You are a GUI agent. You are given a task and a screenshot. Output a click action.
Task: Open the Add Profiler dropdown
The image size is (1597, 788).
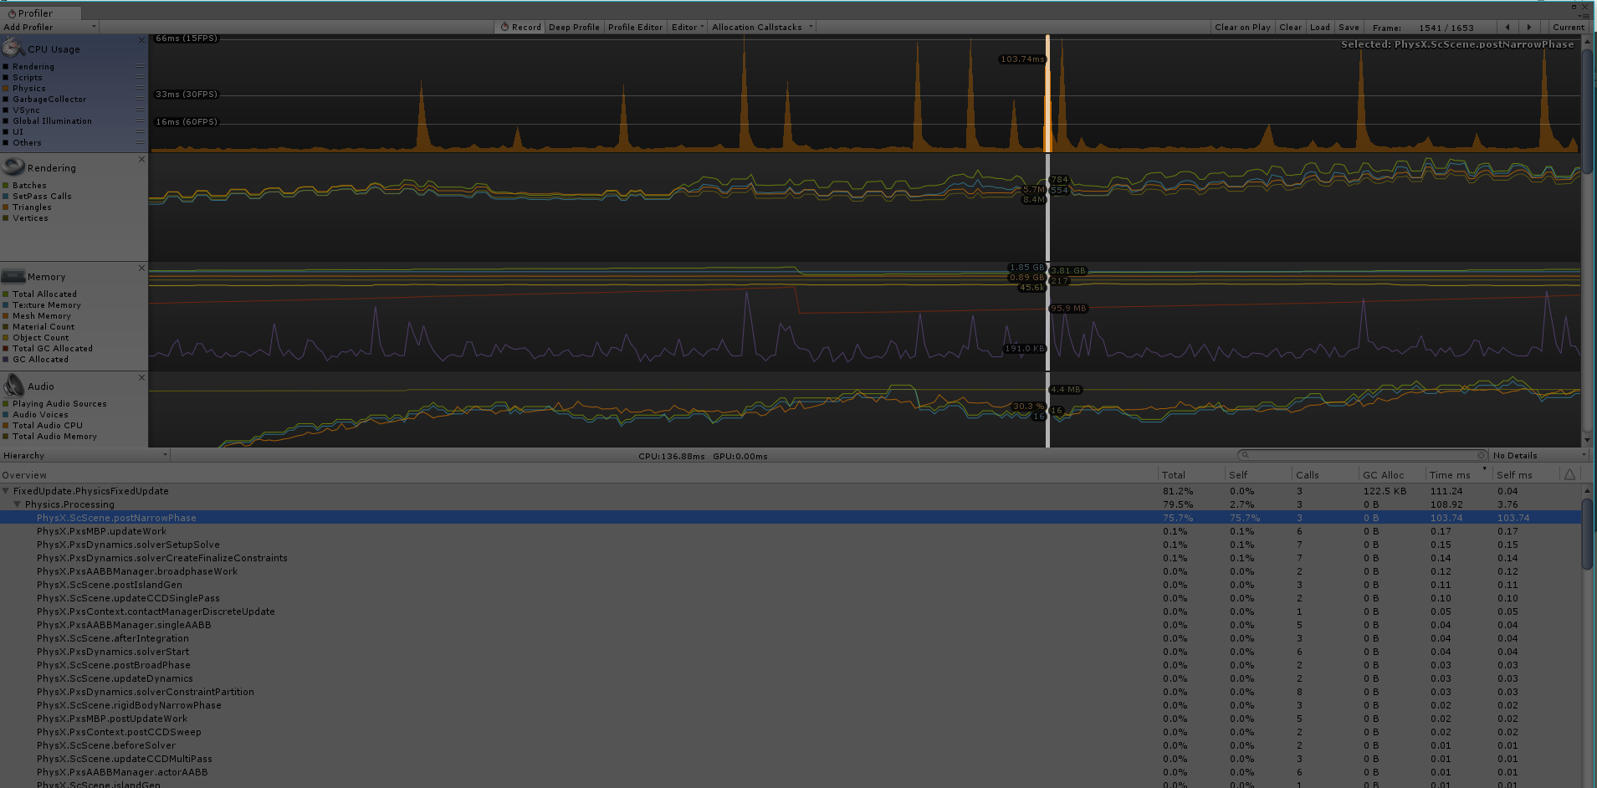point(49,27)
